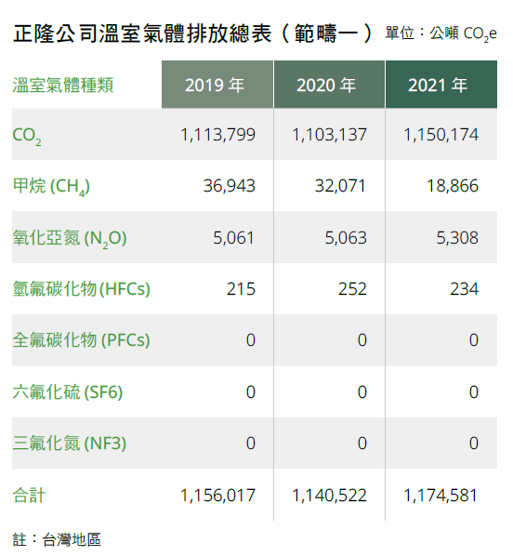The width and height of the screenshot is (513, 556).
Task: Click the 六氟化硫 (SF6) row label
Action: pyautogui.click(x=67, y=392)
